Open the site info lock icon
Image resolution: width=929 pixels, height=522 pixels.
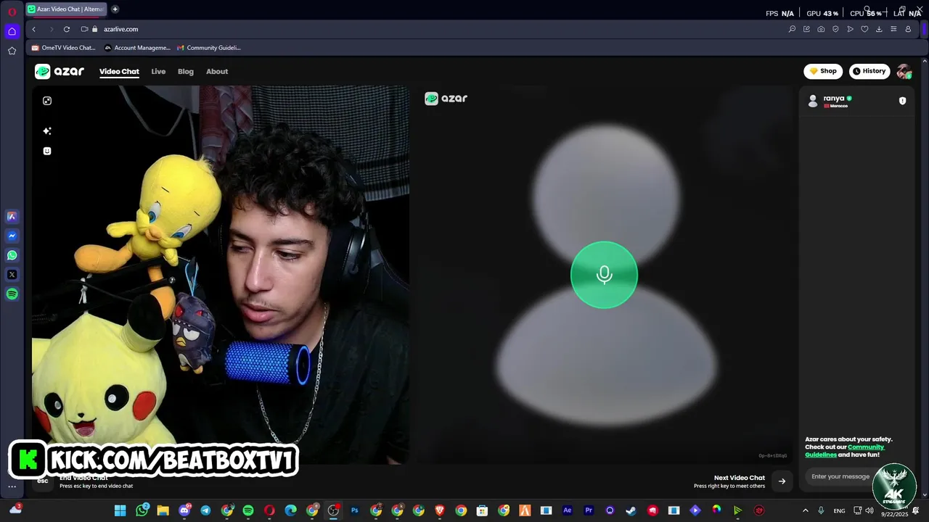[x=94, y=29]
